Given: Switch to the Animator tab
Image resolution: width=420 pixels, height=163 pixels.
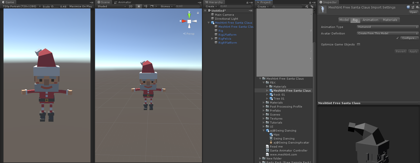Looking at the screenshot, I should click(x=123, y=2).
